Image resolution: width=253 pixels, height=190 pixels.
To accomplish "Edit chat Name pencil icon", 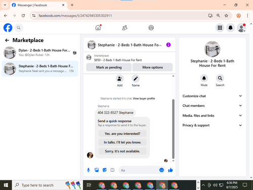I will tap(136, 79).
